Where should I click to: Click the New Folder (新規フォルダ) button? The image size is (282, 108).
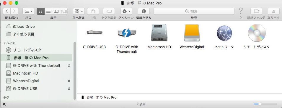pyautogui.click(x=256, y=11)
